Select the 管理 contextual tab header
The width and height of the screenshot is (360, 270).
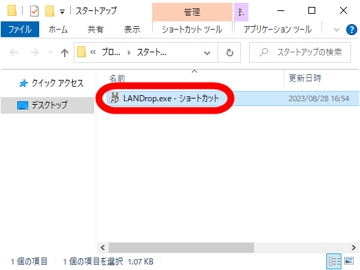[192, 12]
